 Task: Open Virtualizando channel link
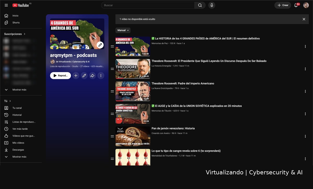pos(73,62)
